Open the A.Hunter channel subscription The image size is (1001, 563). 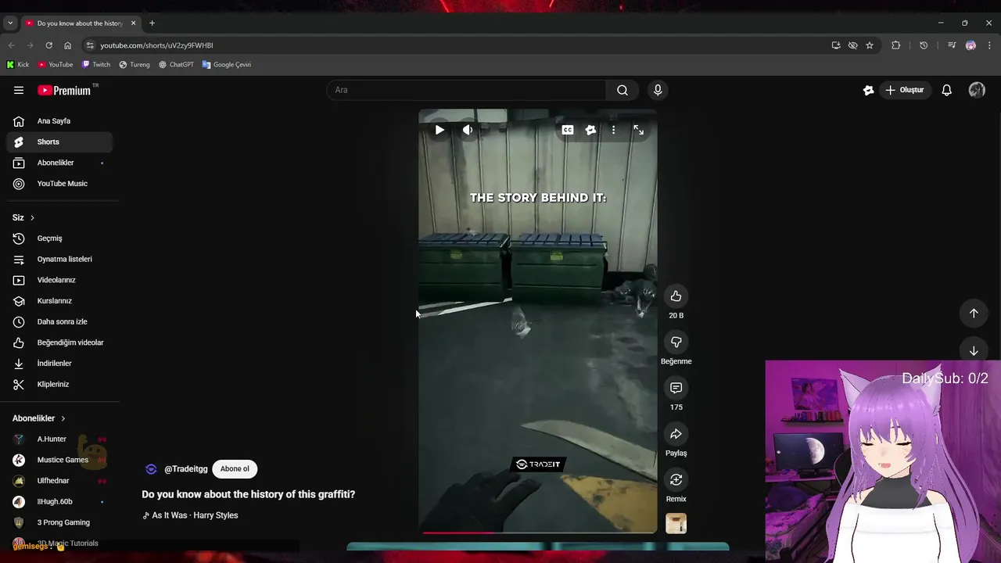(59, 439)
